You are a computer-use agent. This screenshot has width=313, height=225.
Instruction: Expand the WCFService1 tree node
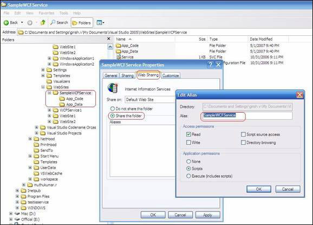(x=49, y=110)
